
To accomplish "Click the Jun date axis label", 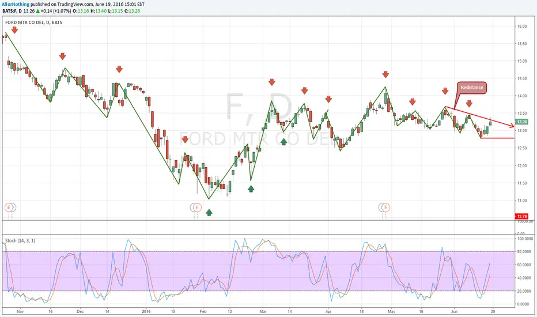I will (x=454, y=311).
